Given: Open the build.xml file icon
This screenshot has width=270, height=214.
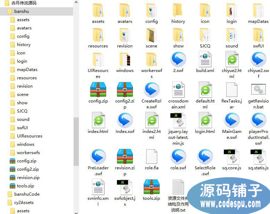Looking at the screenshot, I should pos(205,60).
